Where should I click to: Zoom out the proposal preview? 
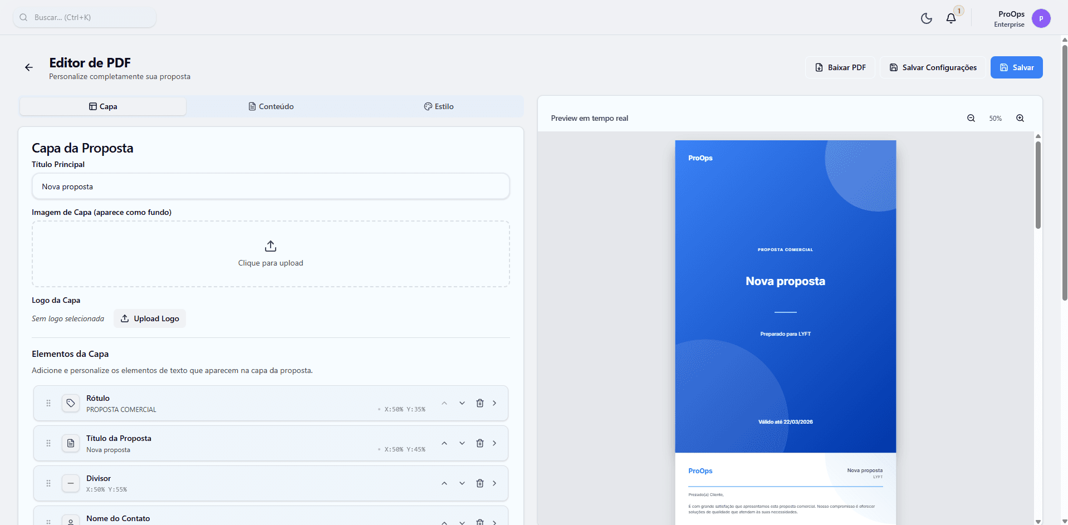(x=971, y=118)
